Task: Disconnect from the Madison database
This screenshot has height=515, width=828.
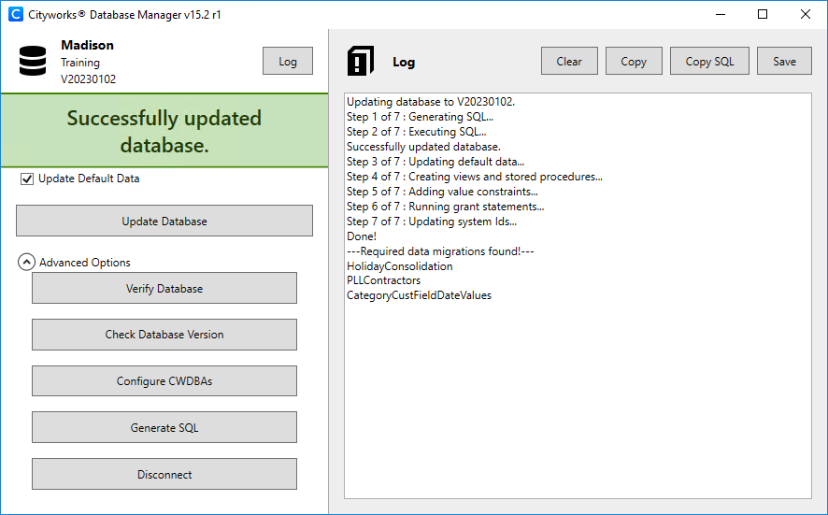Action: tap(164, 475)
